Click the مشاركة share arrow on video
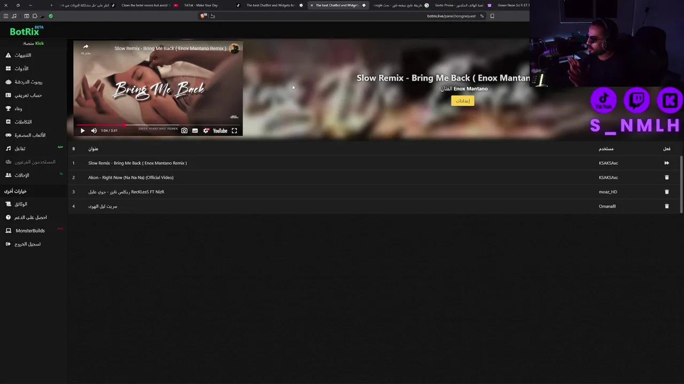The height and width of the screenshot is (384, 684). (x=85, y=49)
